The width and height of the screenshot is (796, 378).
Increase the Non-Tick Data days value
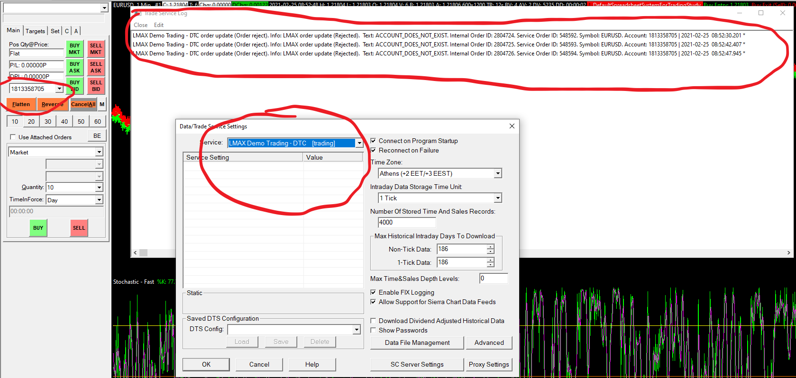[490, 247]
